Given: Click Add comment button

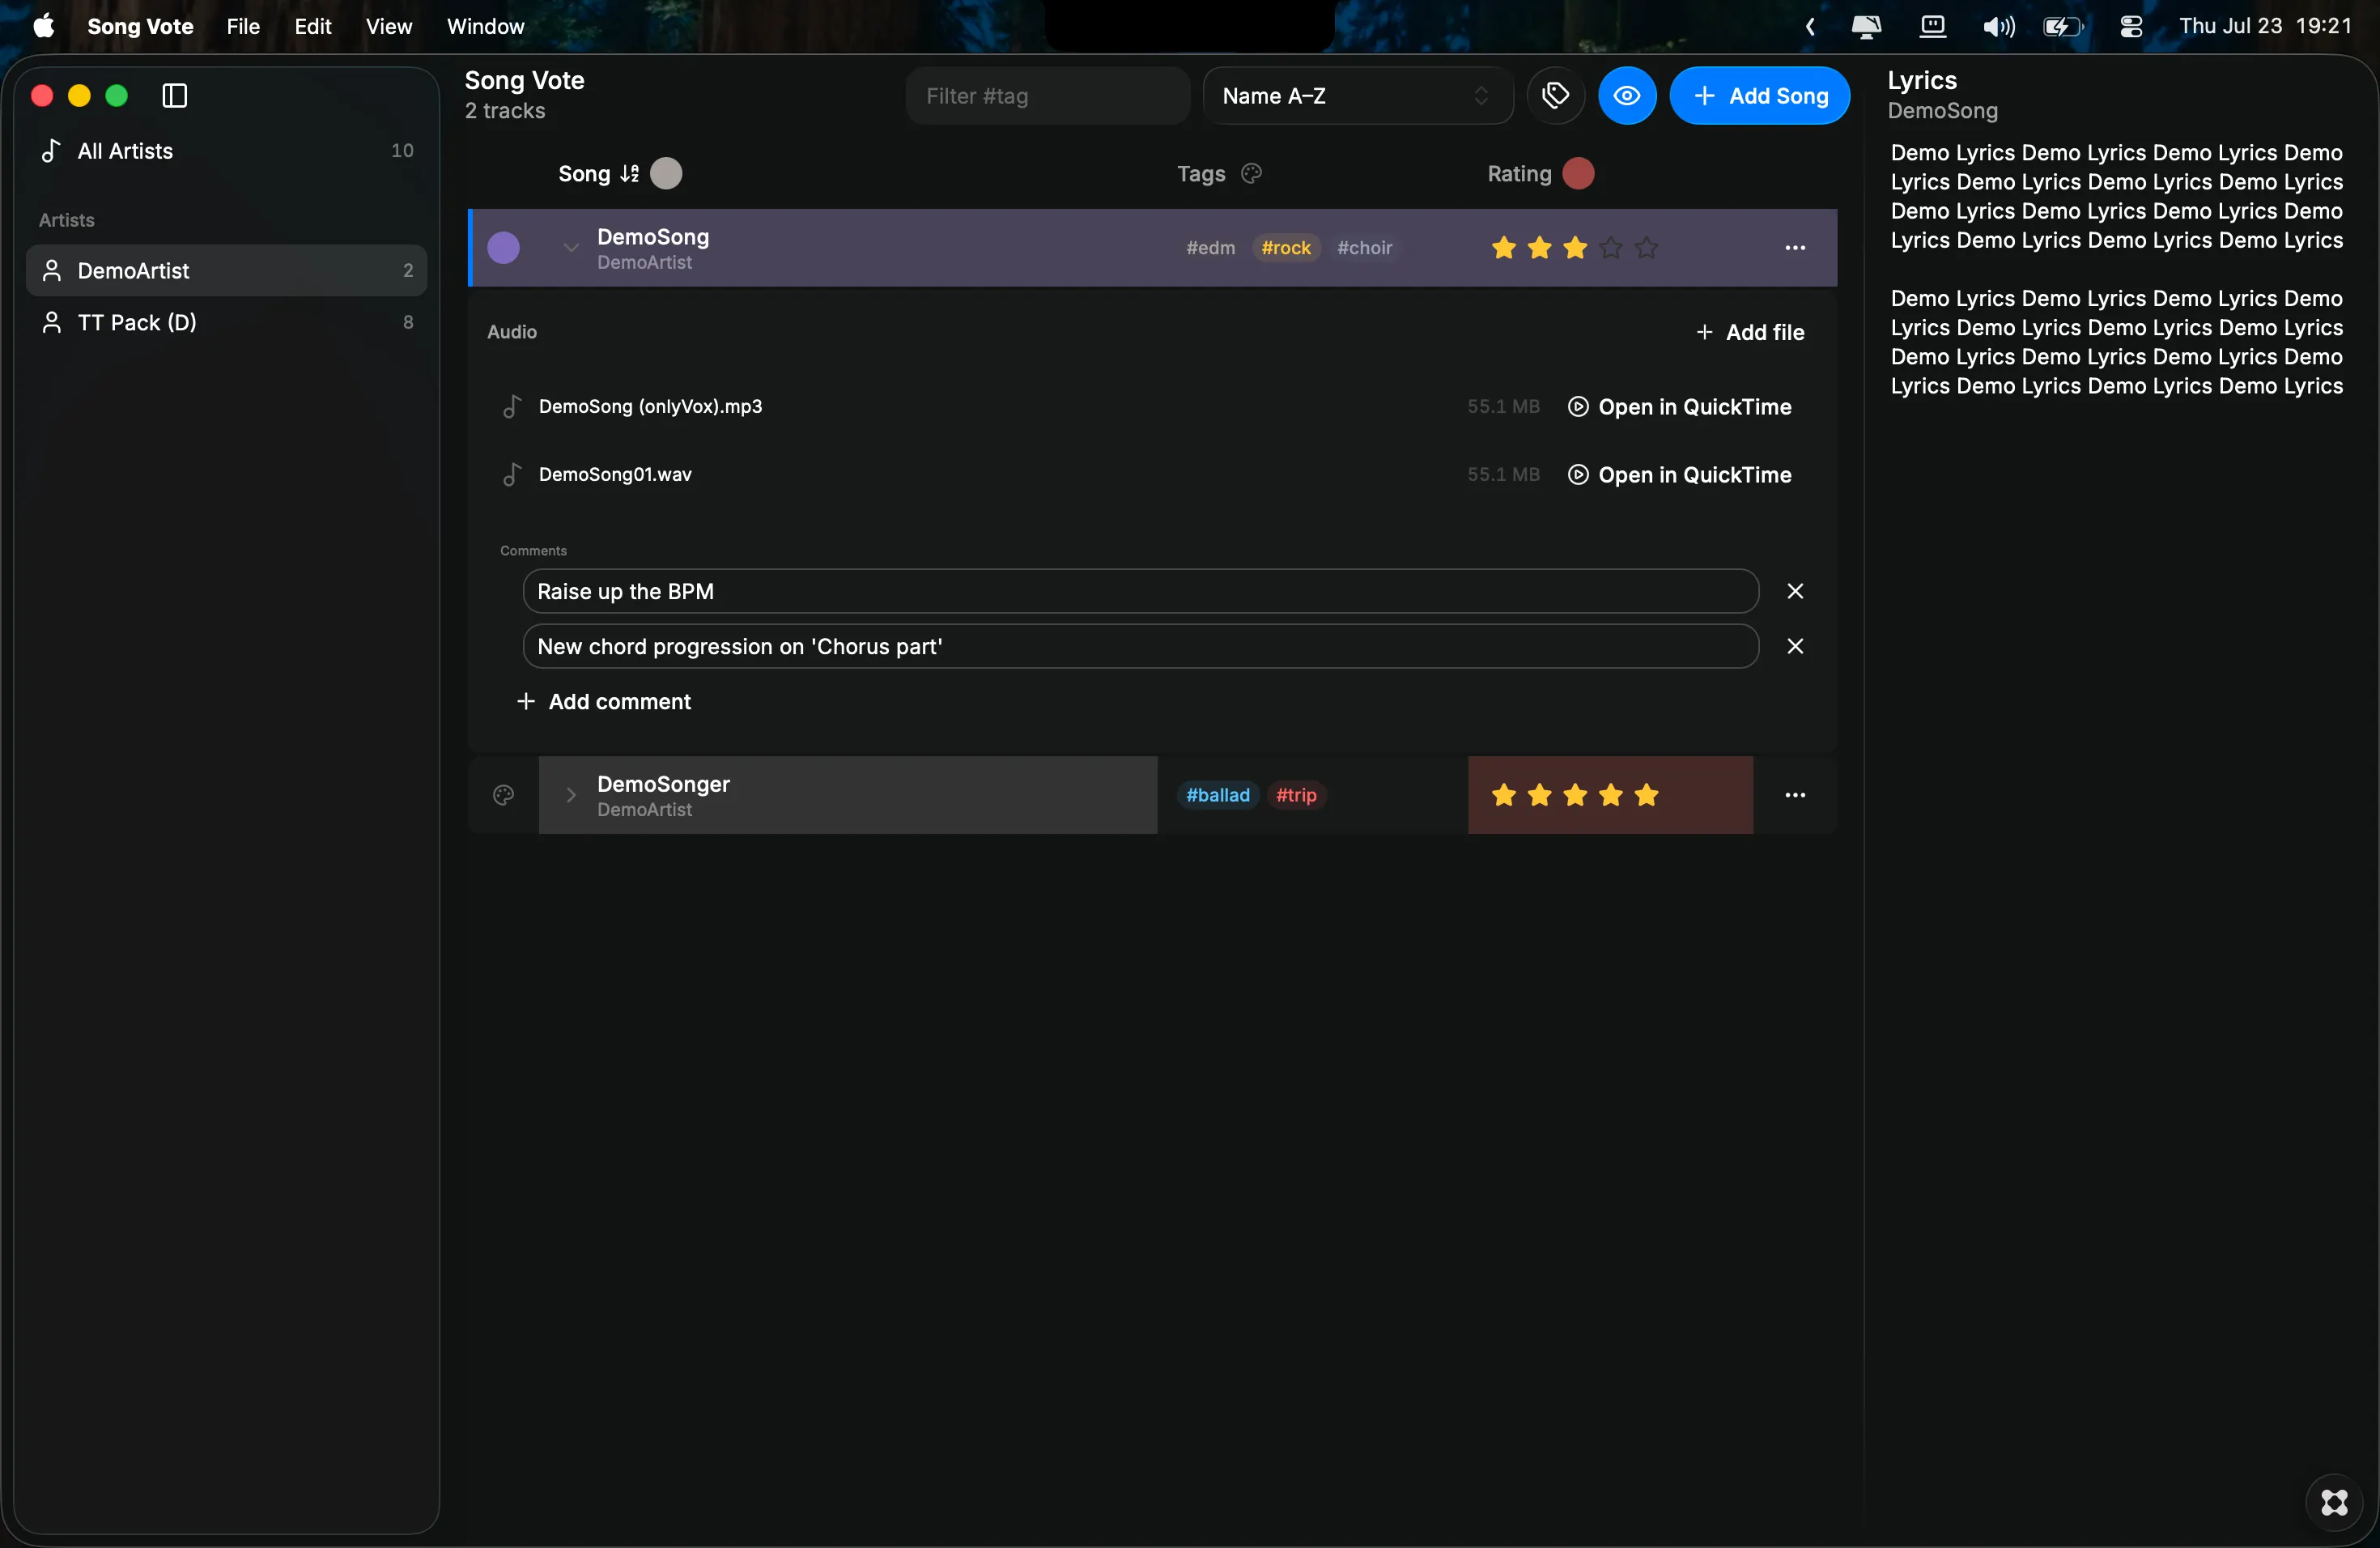Looking at the screenshot, I should [603, 702].
